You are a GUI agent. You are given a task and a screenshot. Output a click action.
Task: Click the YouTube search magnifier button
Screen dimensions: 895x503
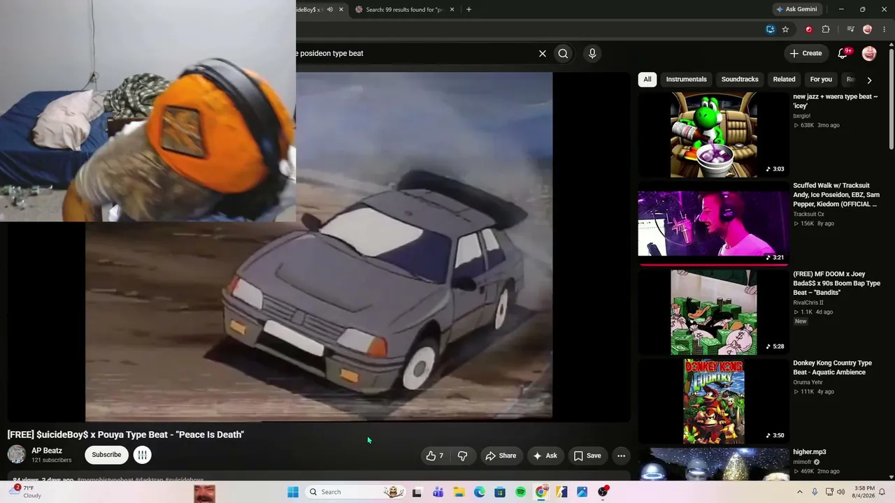tap(563, 53)
